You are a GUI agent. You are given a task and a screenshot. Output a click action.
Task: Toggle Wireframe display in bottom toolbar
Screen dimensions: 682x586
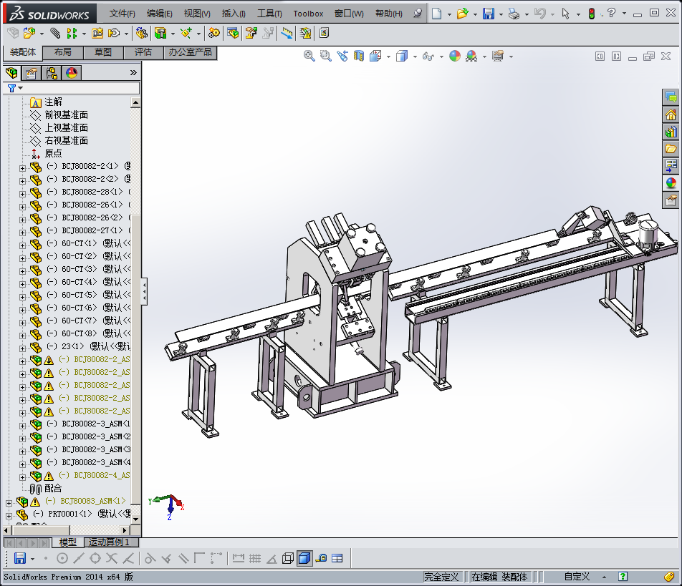(287, 558)
